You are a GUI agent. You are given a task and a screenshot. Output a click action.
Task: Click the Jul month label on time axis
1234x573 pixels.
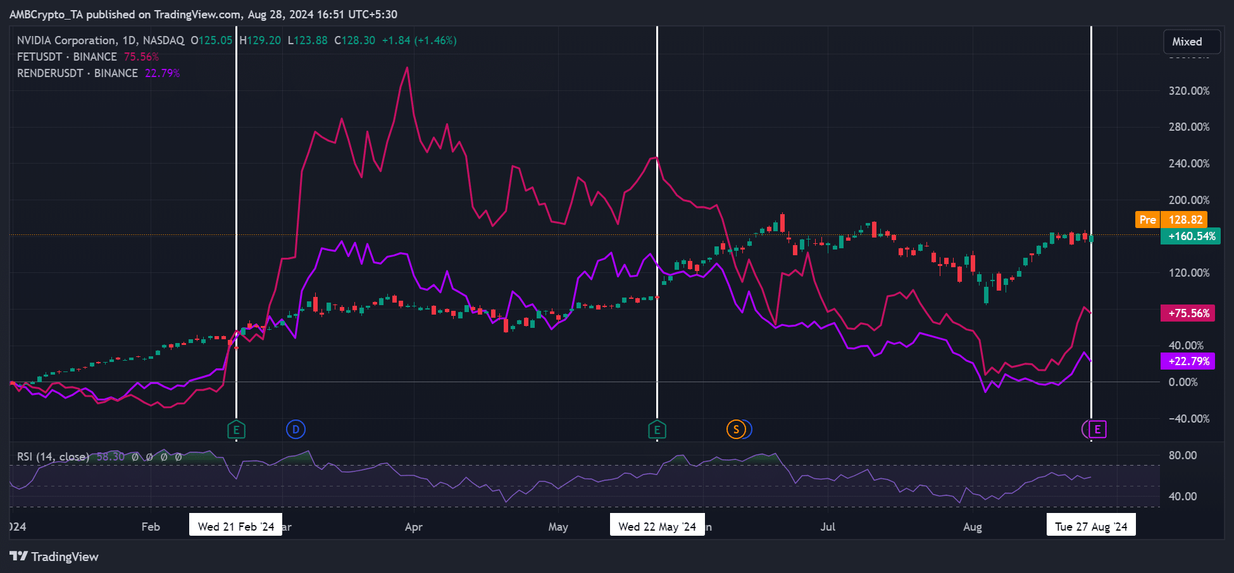coord(828,527)
